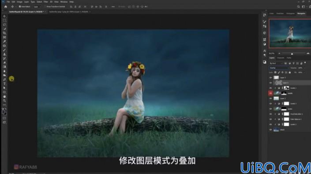Click the Navigator zoom percentage field

tap(272, 54)
